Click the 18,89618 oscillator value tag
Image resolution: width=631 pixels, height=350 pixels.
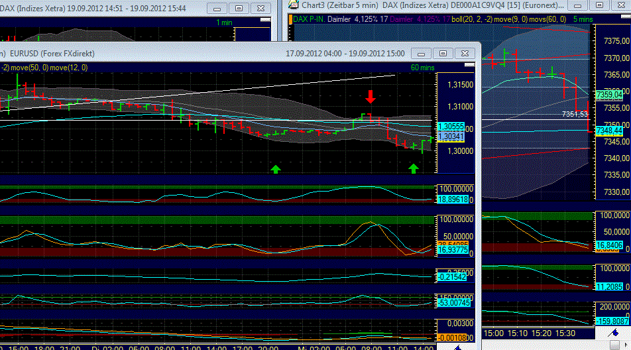coord(453,199)
